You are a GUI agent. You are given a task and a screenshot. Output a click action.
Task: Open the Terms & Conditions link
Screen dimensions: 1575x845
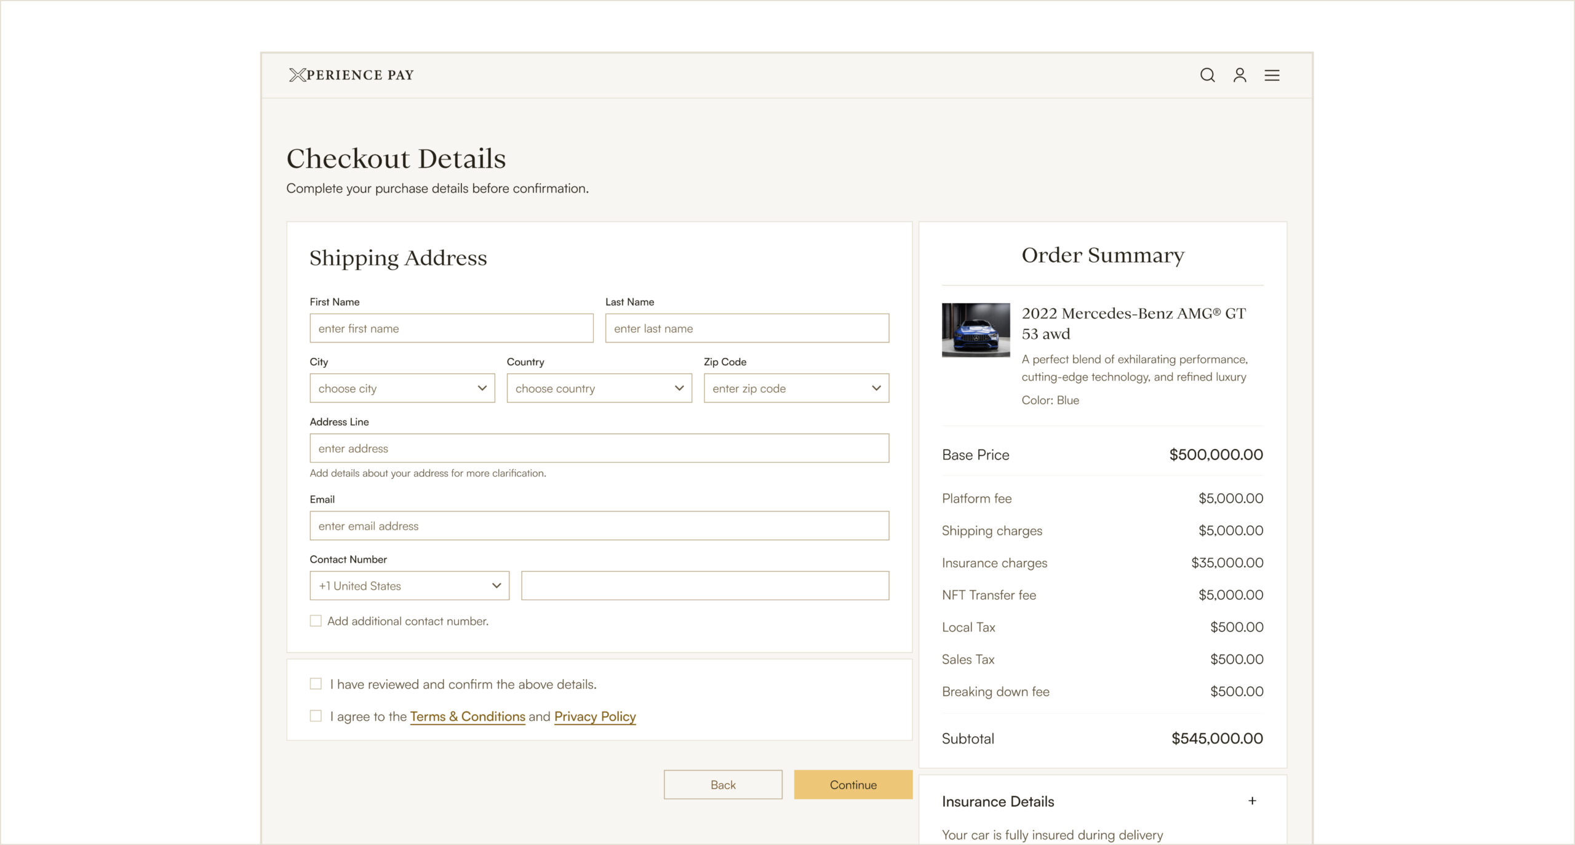(468, 716)
